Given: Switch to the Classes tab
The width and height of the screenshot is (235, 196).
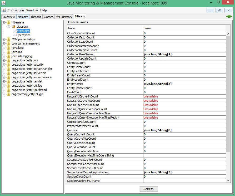Looking at the screenshot, I should (48, 17).
